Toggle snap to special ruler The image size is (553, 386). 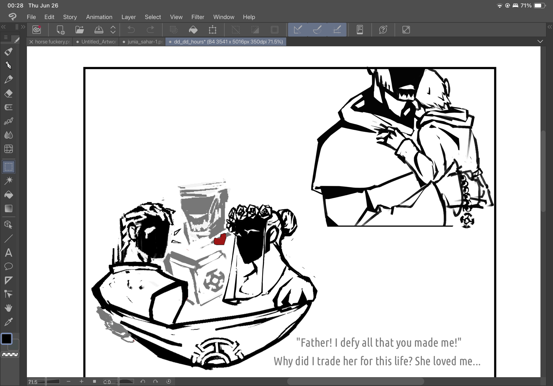click(x=317, y=30)
